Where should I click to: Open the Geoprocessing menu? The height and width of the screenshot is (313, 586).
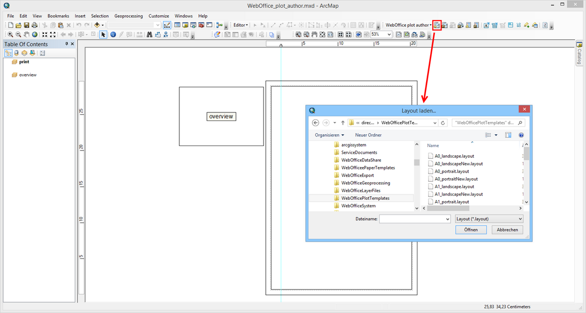click(x=128, y=15)
